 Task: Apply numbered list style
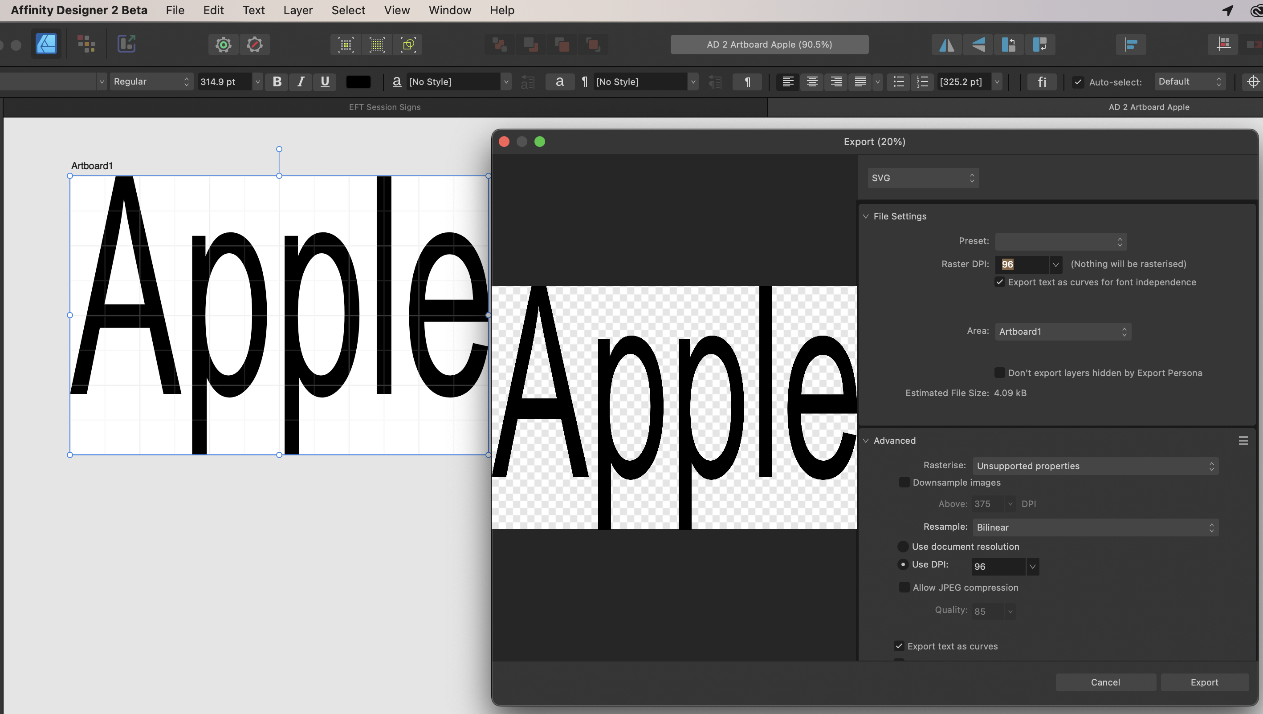click(x=922, y=81)
